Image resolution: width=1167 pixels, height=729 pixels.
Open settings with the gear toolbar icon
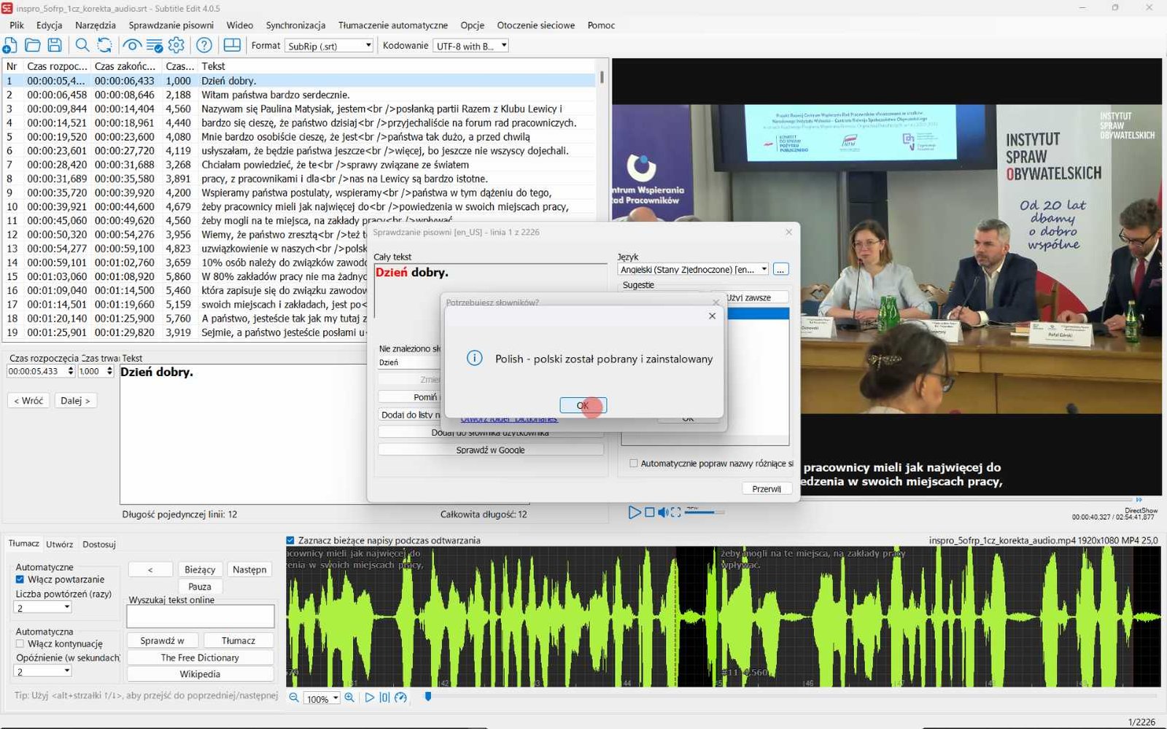[x=177, y=45]
